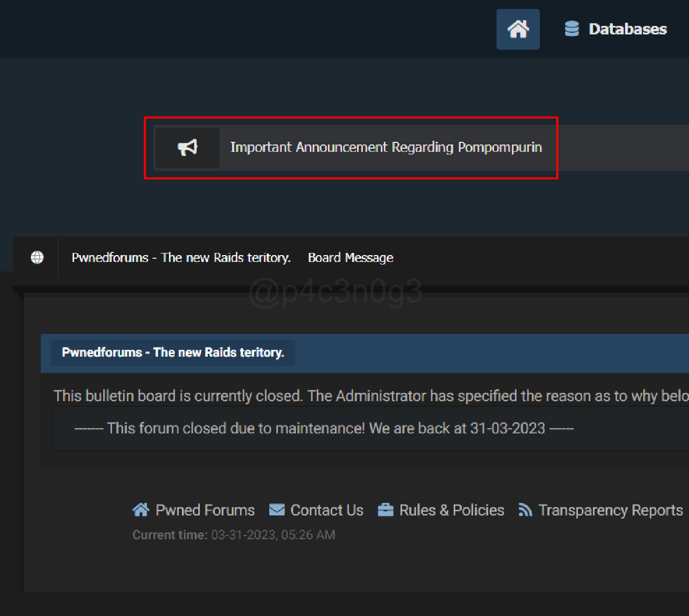Click the envelope icon beside Contact Us
The width and height of the screenshot is (689, 616).
[277, 510]
